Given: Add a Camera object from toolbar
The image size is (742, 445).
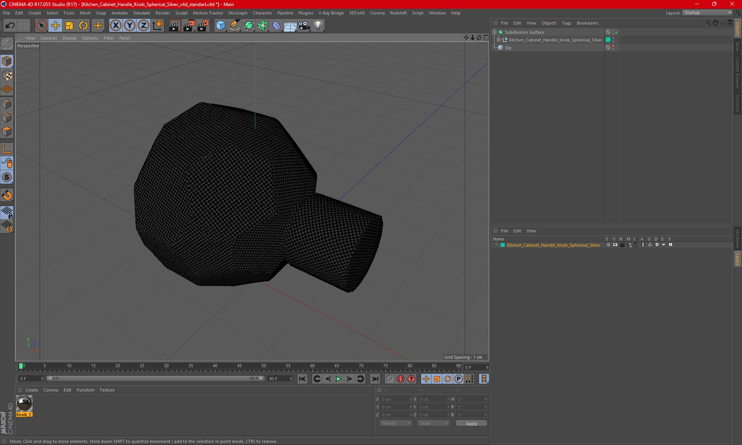Looking at the screenshot, I should pyautogui.click(x=304, y=26).
